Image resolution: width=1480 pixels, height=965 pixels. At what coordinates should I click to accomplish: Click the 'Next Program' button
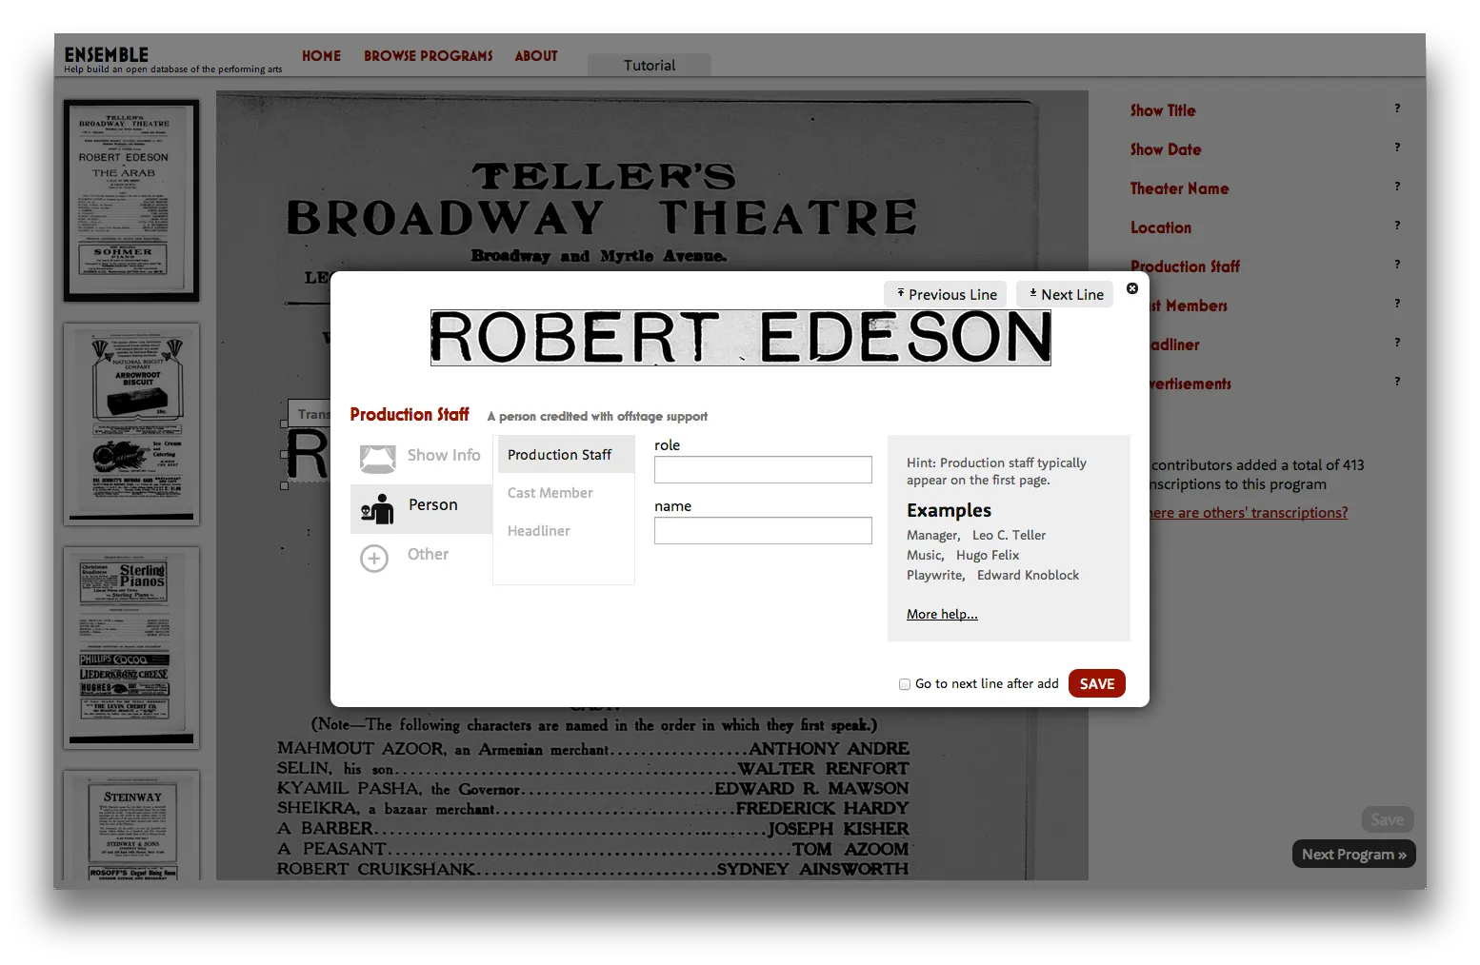tap(1353, 854)
